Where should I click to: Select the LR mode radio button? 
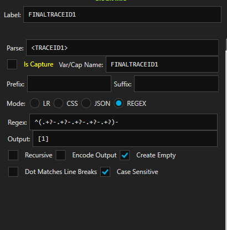pyautogui.click(x=35, y=103)
